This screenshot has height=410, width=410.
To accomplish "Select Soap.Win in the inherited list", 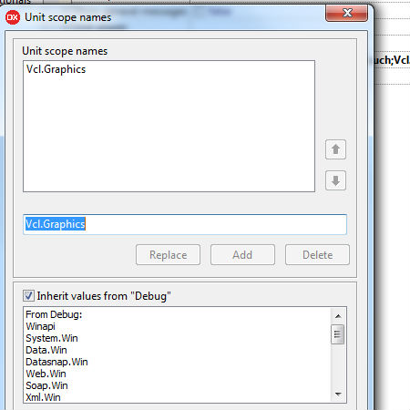I will pos(46,385).
